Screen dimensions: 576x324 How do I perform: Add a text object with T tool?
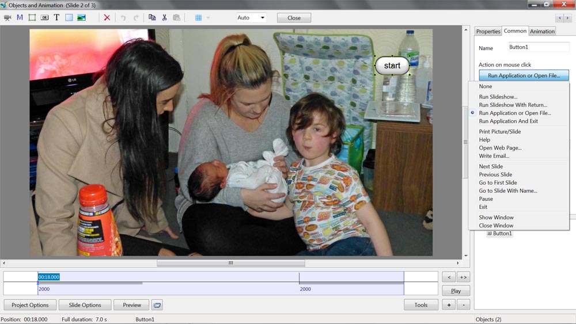click(x=56, y=17)
